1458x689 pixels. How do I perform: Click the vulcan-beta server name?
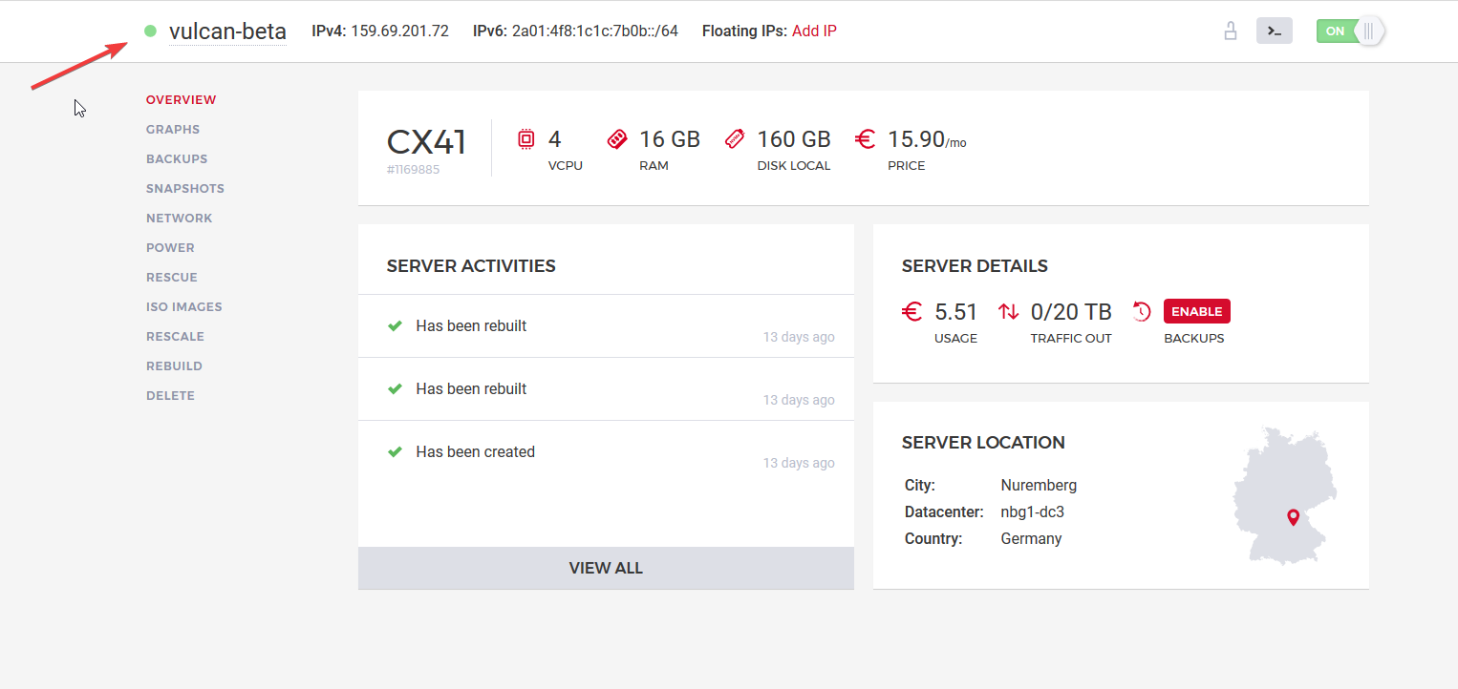coord(227,31)
